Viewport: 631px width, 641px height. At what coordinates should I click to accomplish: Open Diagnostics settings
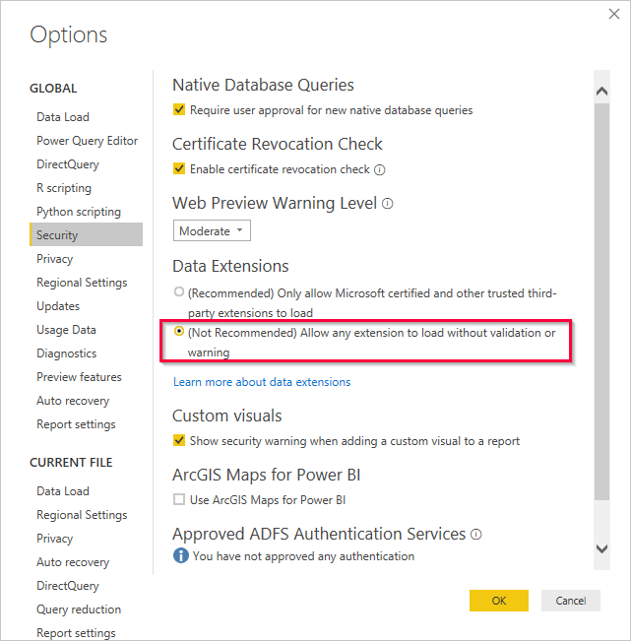pos(67,353)
